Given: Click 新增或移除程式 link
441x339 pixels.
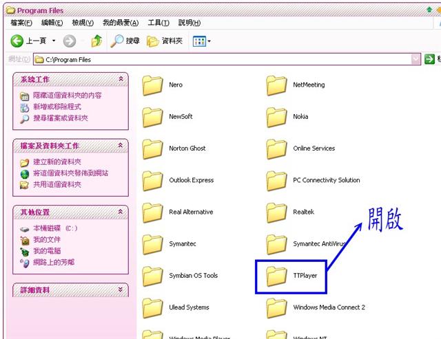Looking at the screenshot, I should pos(57,107).
